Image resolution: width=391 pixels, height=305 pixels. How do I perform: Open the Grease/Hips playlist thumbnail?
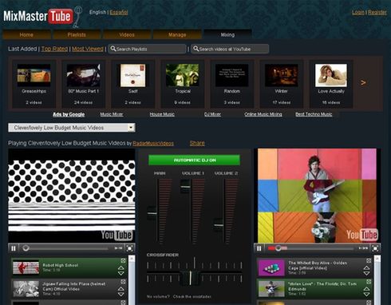coord(34,75)
